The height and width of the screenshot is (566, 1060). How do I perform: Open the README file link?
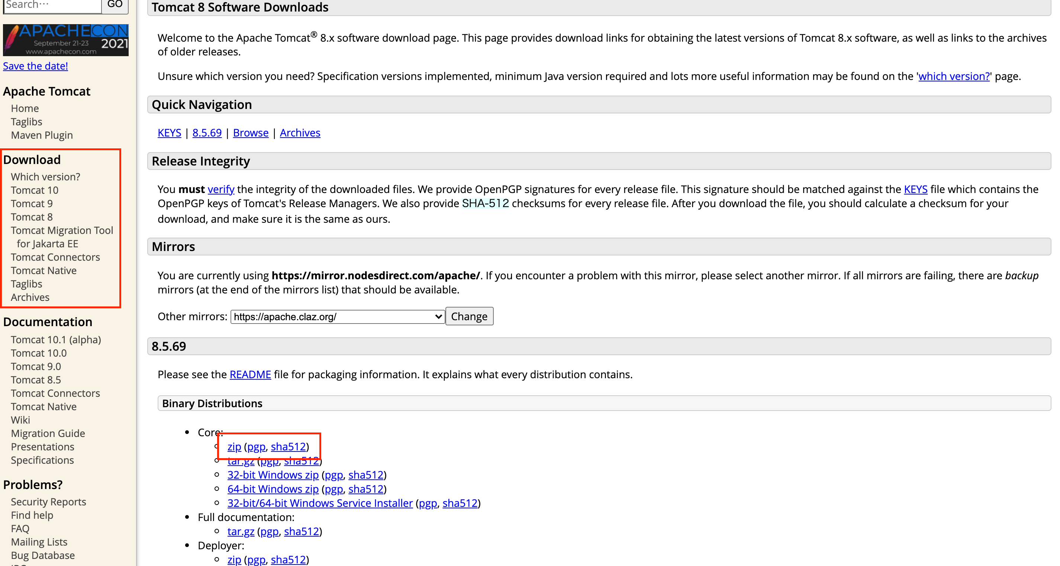pyautogui.click(x=250, y=374)
